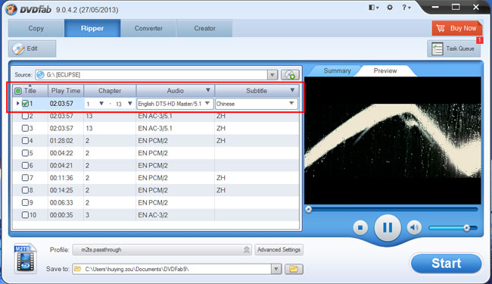Viewport: 492px width, 284px height.
Task: Click the DVDFab monkey logo
Action: pyautogui.click(x=11, y=9)
